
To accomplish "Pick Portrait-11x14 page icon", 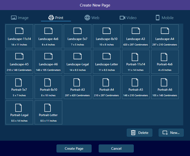I will click(x=135, y=57).
